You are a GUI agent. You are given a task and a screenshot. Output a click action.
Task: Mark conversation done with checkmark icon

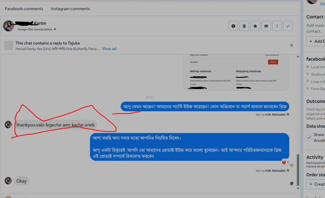click(288, 26)
